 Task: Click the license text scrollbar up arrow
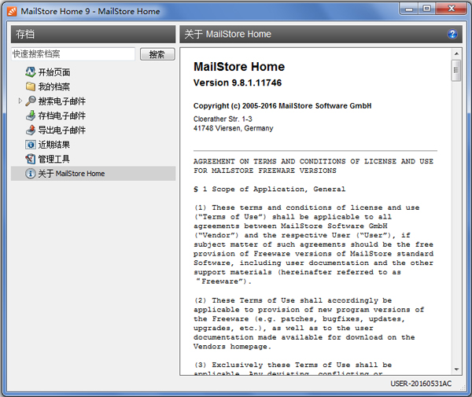pos(455,54)
